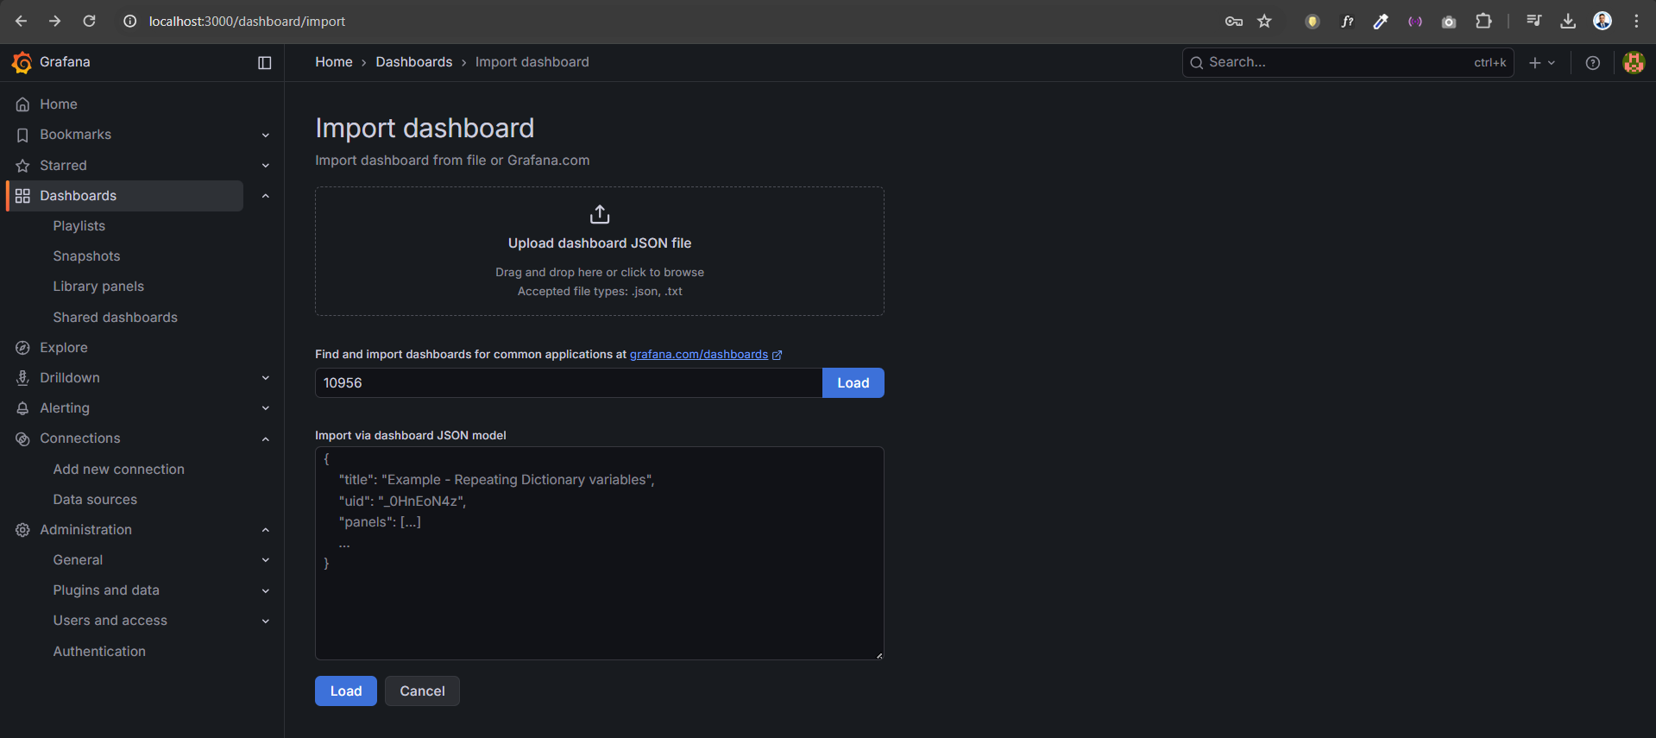Click the Cancel button

click(x=422, y=691)
